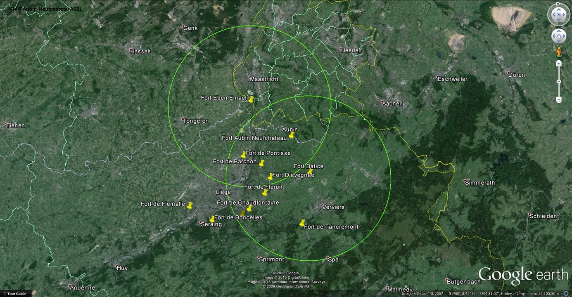Select the Fort Aubin Neufchateau pushpin marker
This screenshot has height=297, width=572.
click(291, 135)
